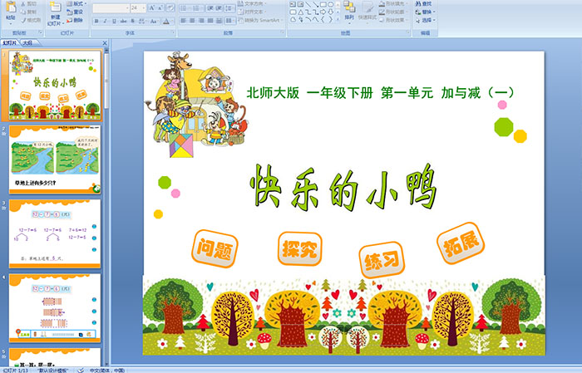Open the font size 24 dropdown
The width and height of the screenshot is (582, 373).
[144, 7]
